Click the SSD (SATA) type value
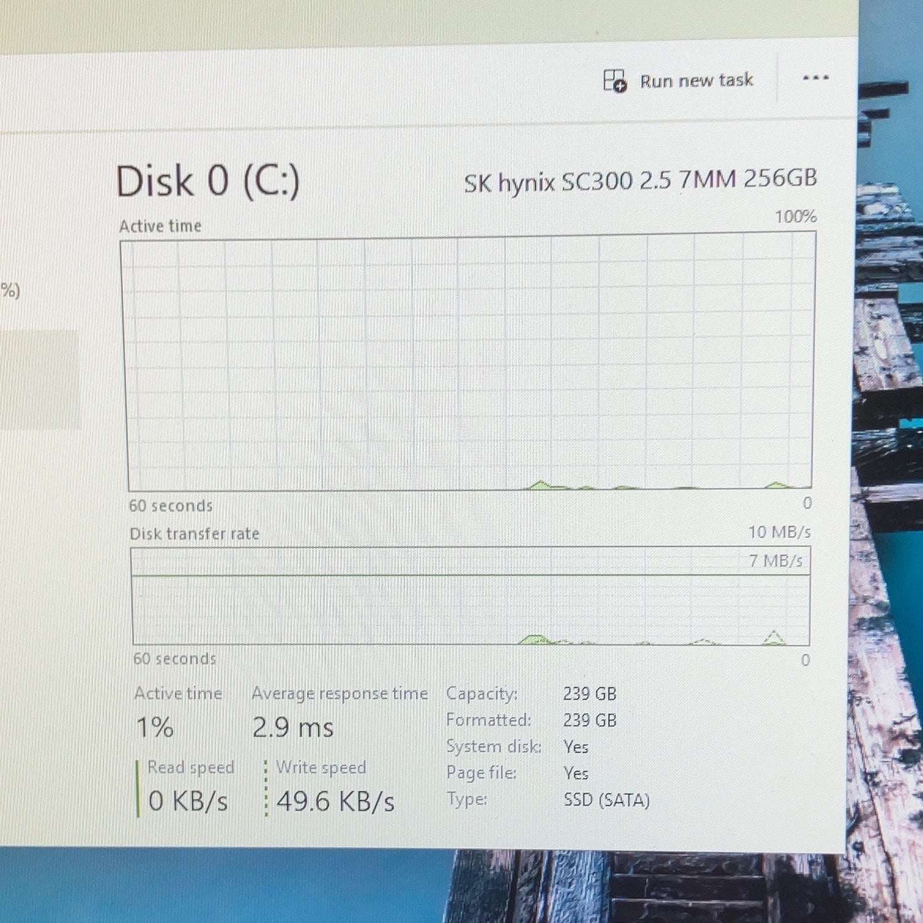This screenshot has height=923, width=923. 607,800
